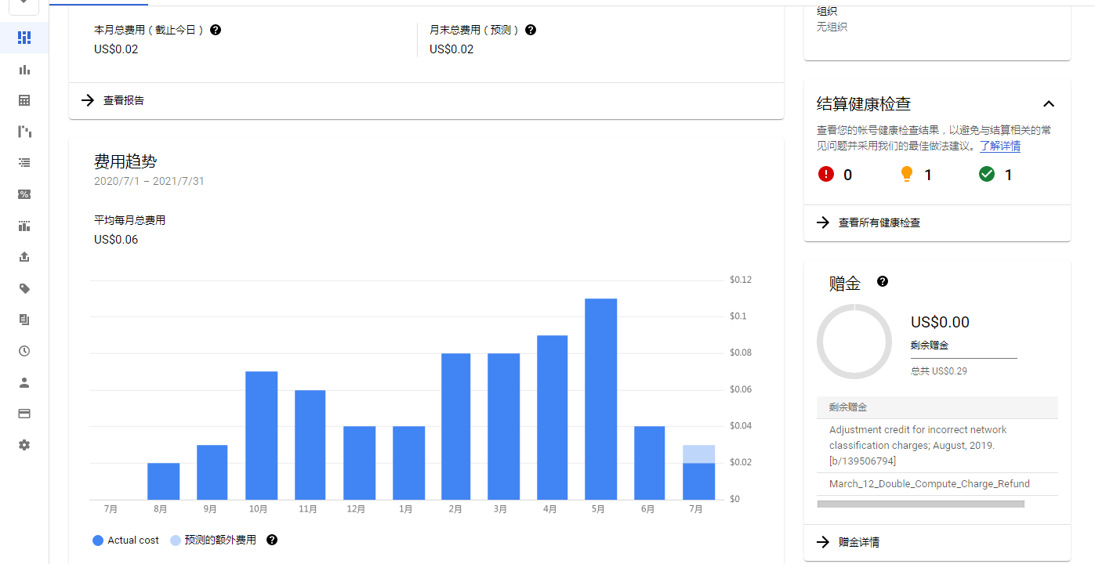This screenshot has width=1095, height=564.
Task: Open the dropdown at top of sidebar
Action: click(24, 3)
